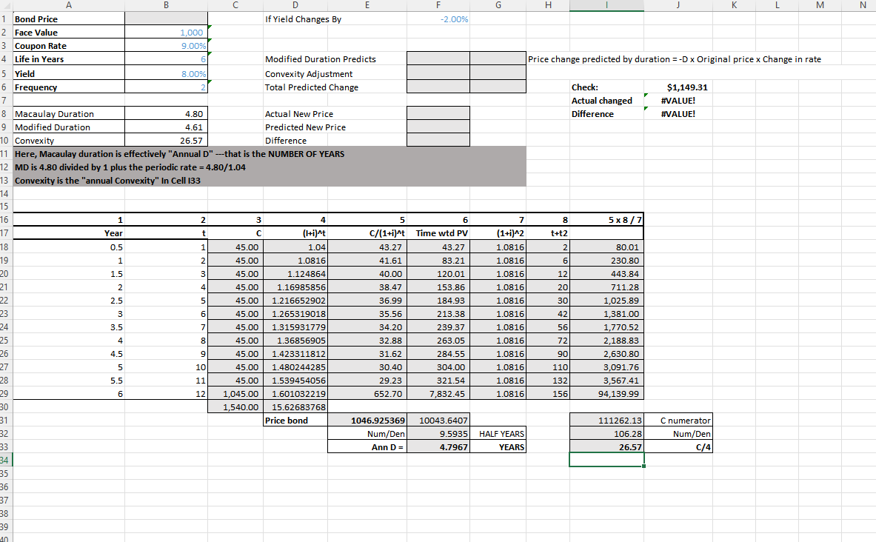Screen dimensions: 876x542
Task: Select the yield change cell -2.00%
Action: click(x=438, y=19)
